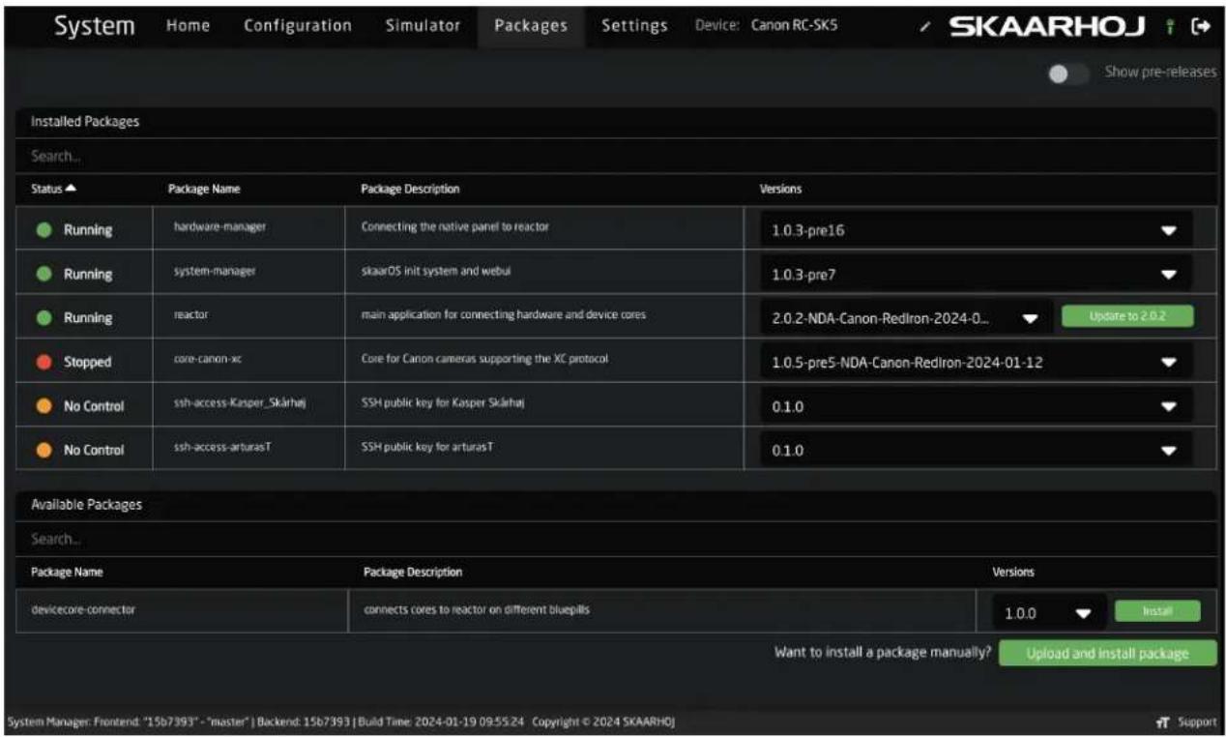Viewport: 1226px width, 737px height.
Task: Open ssh-access-Kasper_Skårhøj version dropdown 0.1.0
Action: coord(976,407)
